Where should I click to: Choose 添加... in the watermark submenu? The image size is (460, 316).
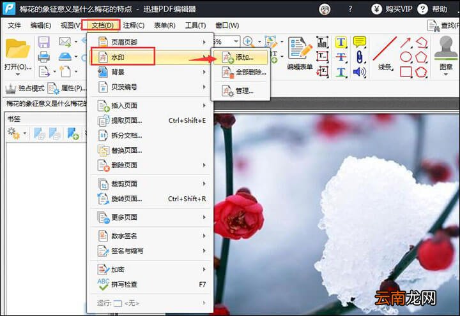241,57
